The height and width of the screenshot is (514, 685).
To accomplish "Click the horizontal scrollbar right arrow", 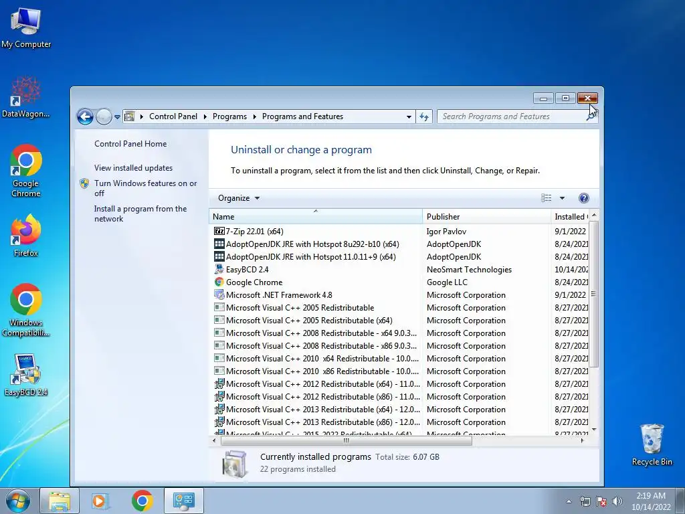I will click(582, 440).
